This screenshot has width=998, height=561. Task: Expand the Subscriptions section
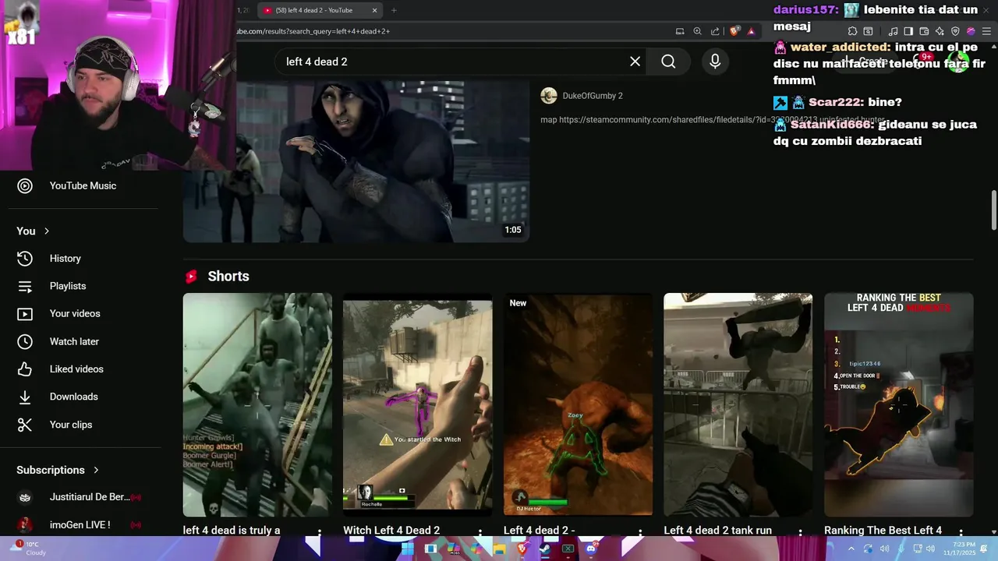(x=58, y=470)
